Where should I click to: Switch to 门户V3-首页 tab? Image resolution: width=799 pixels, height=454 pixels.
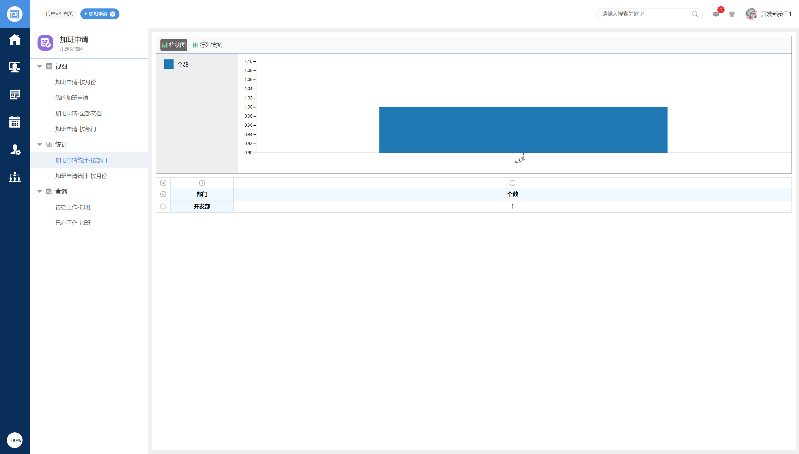point(59,14)
